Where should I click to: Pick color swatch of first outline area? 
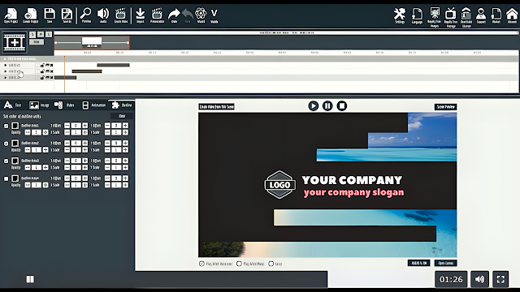[15, 126]
